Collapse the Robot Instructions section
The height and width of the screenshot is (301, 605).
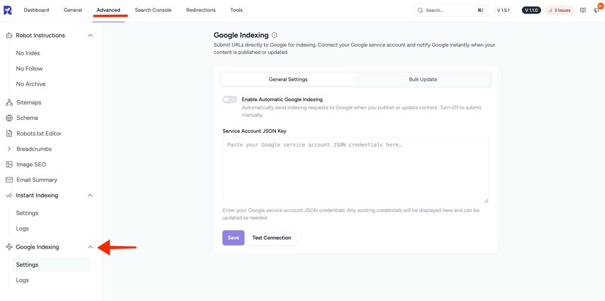(90, 35)
